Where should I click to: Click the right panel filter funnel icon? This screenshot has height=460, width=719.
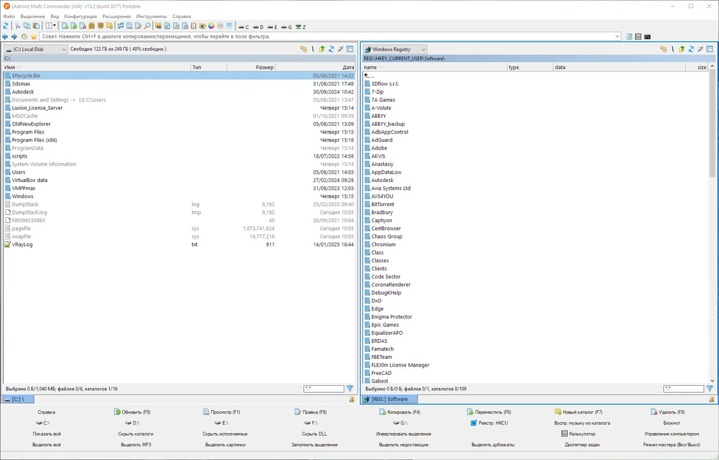[710, 389]
